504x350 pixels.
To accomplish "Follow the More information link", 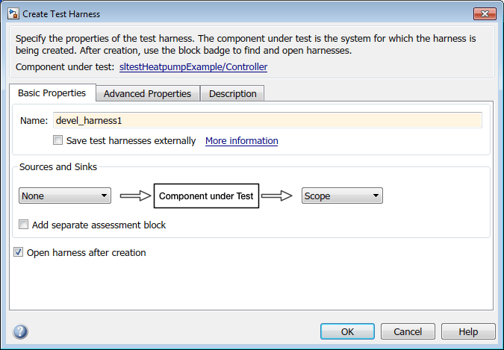I will point(241,140).
